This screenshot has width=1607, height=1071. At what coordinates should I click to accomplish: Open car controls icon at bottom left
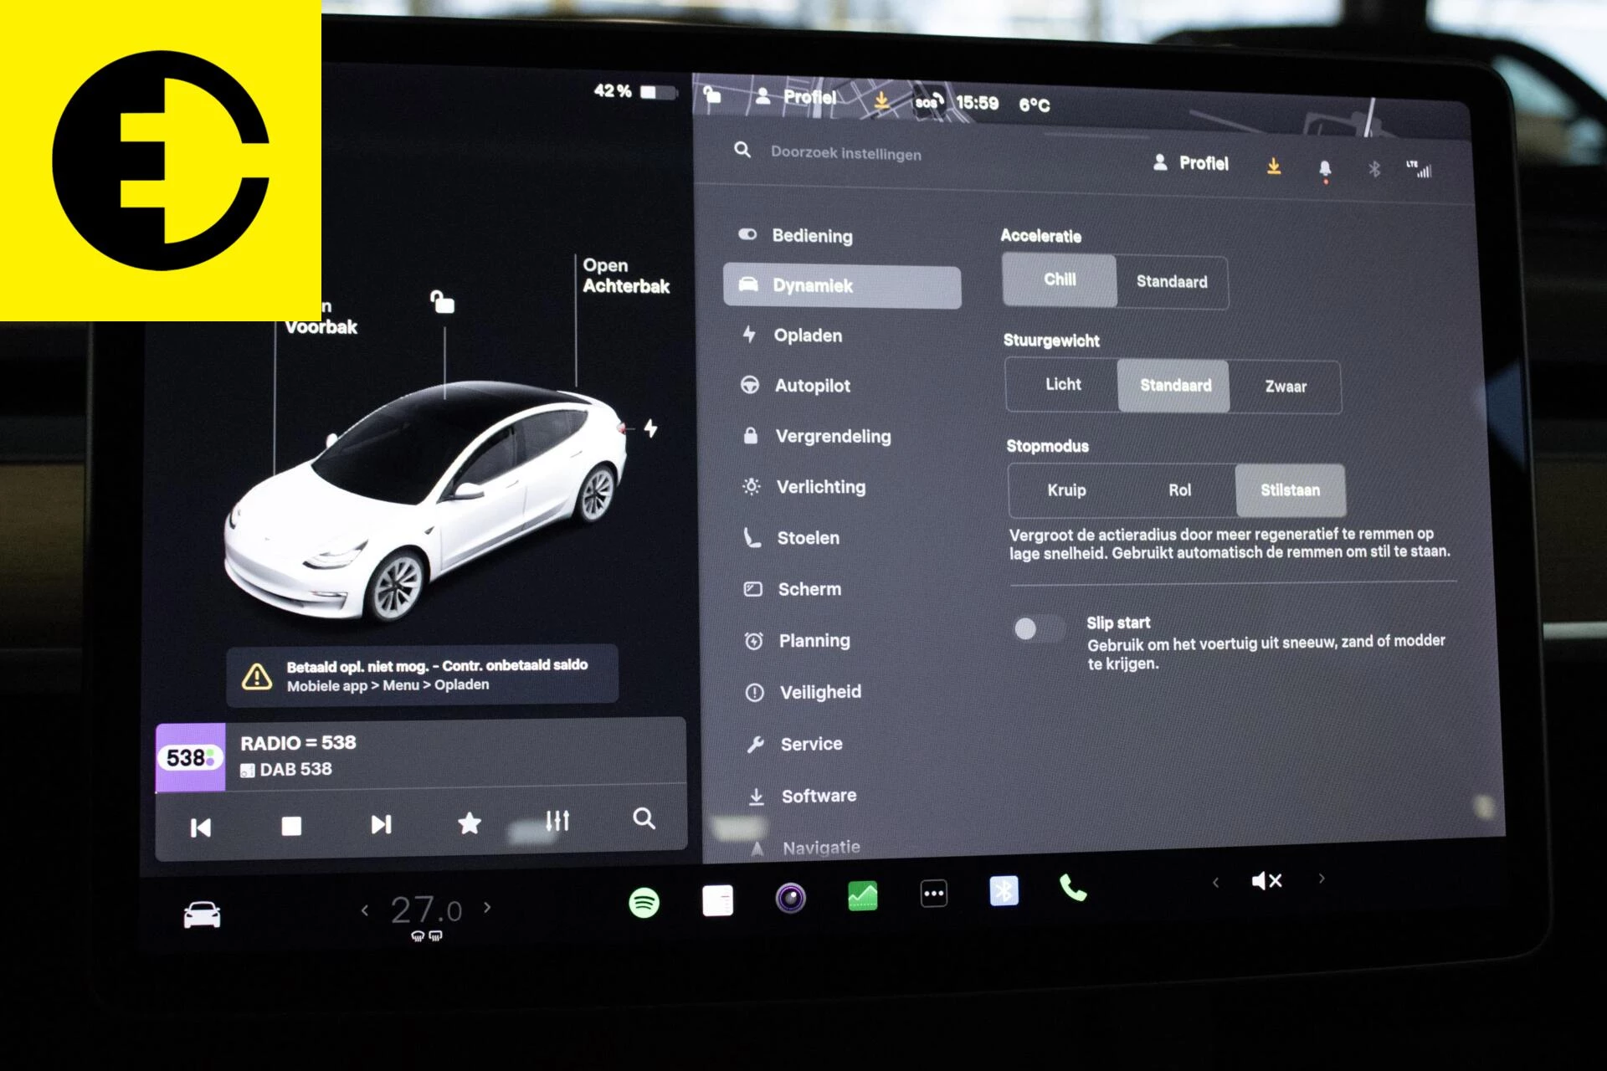coord(201,915)
